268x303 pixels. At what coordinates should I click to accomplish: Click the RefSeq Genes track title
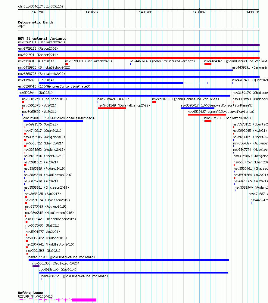point(30,293)
